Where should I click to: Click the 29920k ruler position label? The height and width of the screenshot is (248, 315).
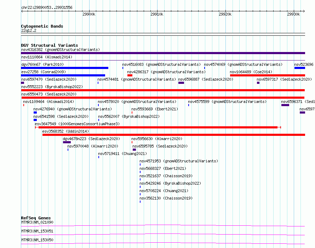tap(225, 14)
